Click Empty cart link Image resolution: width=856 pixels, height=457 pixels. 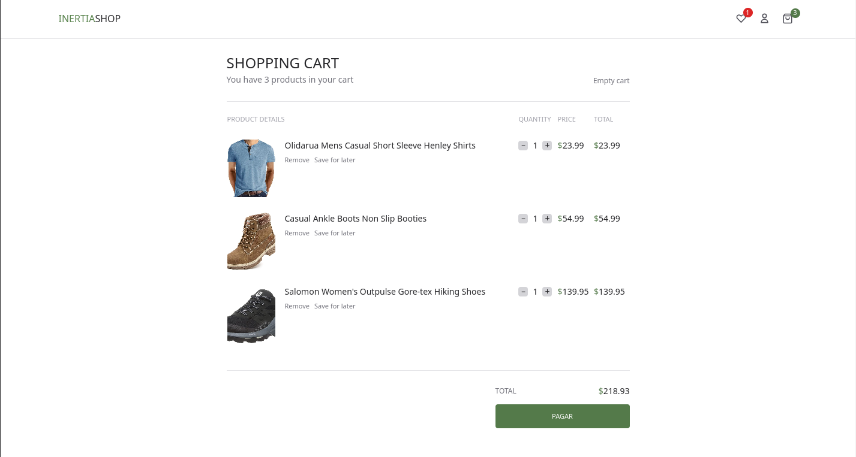coord(611,81)
